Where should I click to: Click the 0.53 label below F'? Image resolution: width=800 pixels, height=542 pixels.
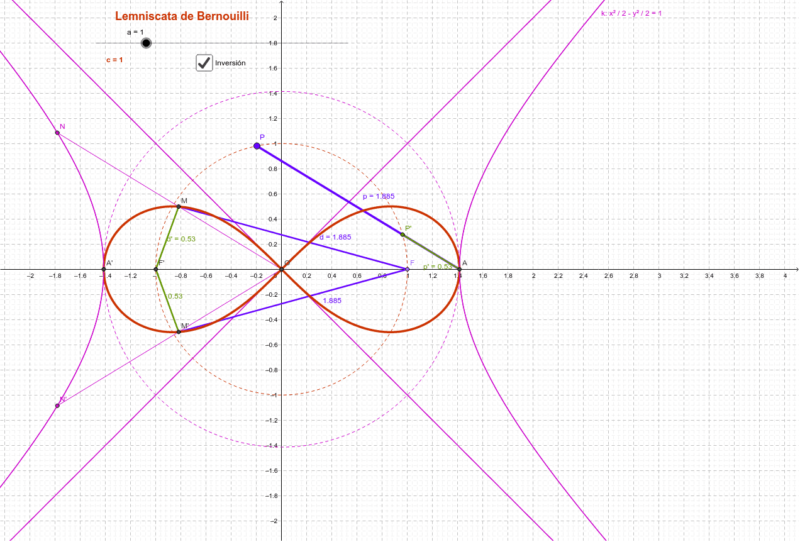(175, 296)
